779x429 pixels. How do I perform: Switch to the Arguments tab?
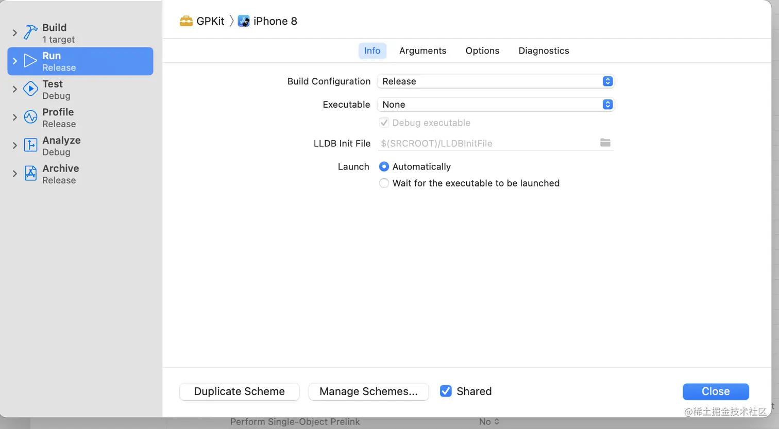pyautogui.click(x=422, y=50)
